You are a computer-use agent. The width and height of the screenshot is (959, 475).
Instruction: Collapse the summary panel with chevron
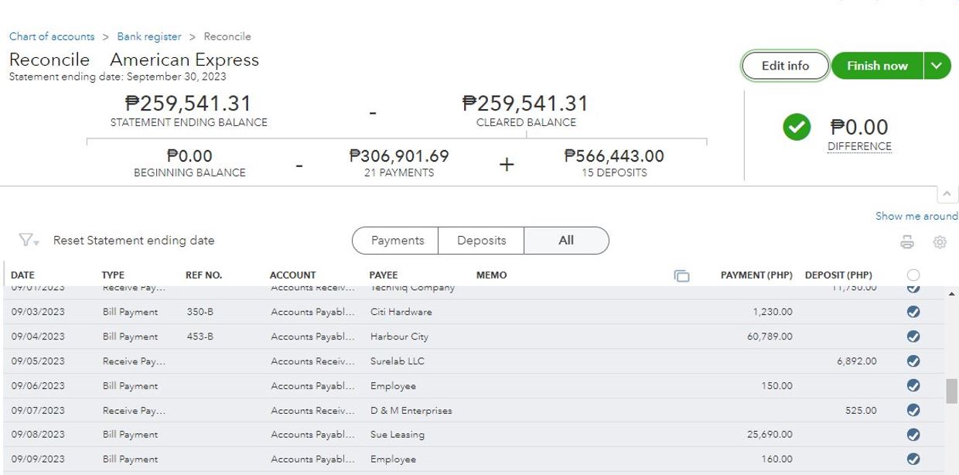click(x=947, y=193)
